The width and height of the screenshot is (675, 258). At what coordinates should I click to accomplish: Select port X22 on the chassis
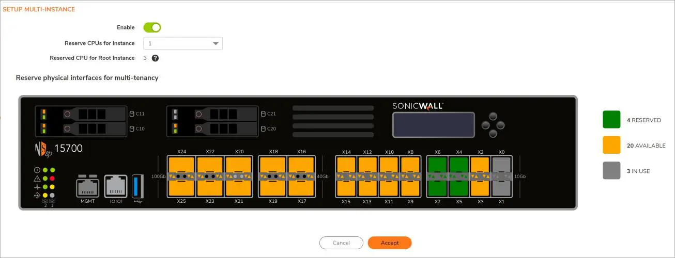point(210,166)
